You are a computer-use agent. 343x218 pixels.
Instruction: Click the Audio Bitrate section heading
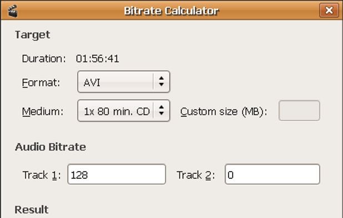pyautogui.click(x=51, y=147)
